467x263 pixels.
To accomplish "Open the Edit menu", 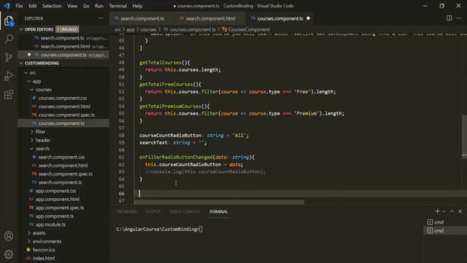I will click(32, 6).
